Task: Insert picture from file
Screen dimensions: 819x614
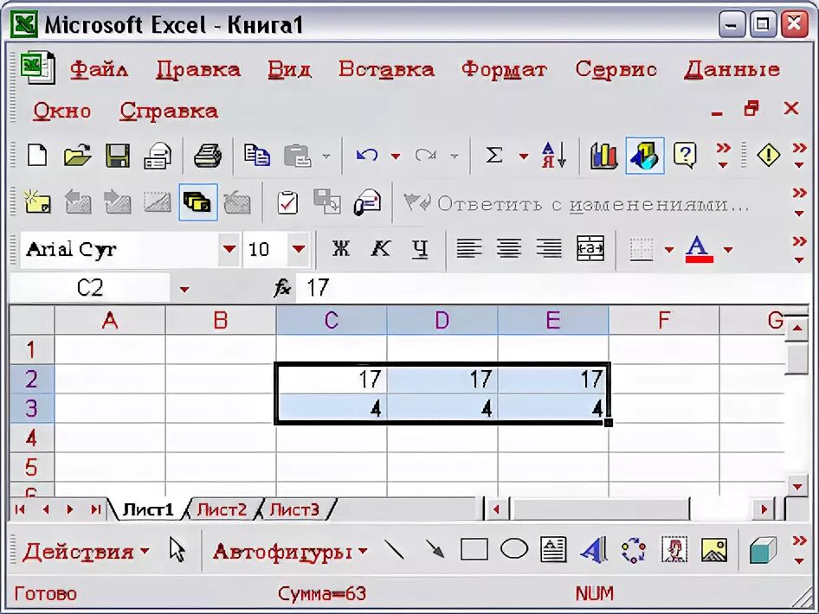Action: [x=714, y=549]
